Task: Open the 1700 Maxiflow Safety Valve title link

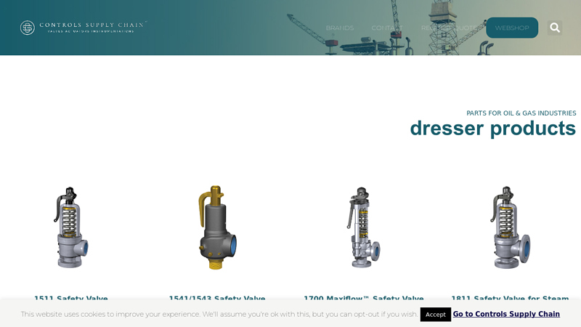Action: click(x=364, y=298)
